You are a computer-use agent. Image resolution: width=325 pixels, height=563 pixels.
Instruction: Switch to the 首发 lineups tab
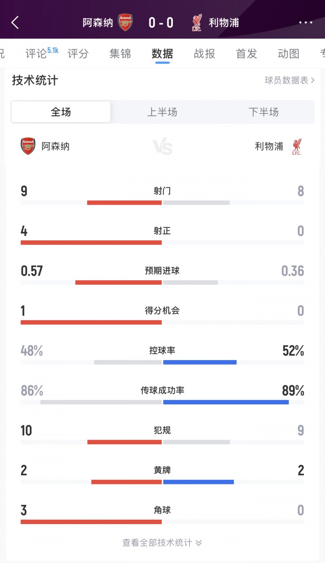246,53
